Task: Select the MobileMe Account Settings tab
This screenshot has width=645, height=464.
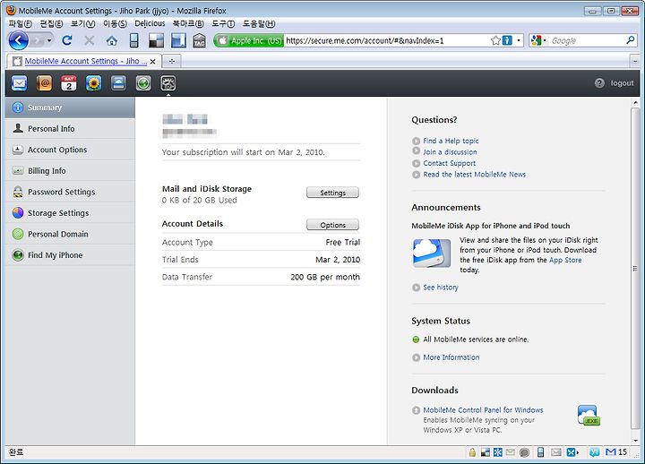Action: (84, 61)
